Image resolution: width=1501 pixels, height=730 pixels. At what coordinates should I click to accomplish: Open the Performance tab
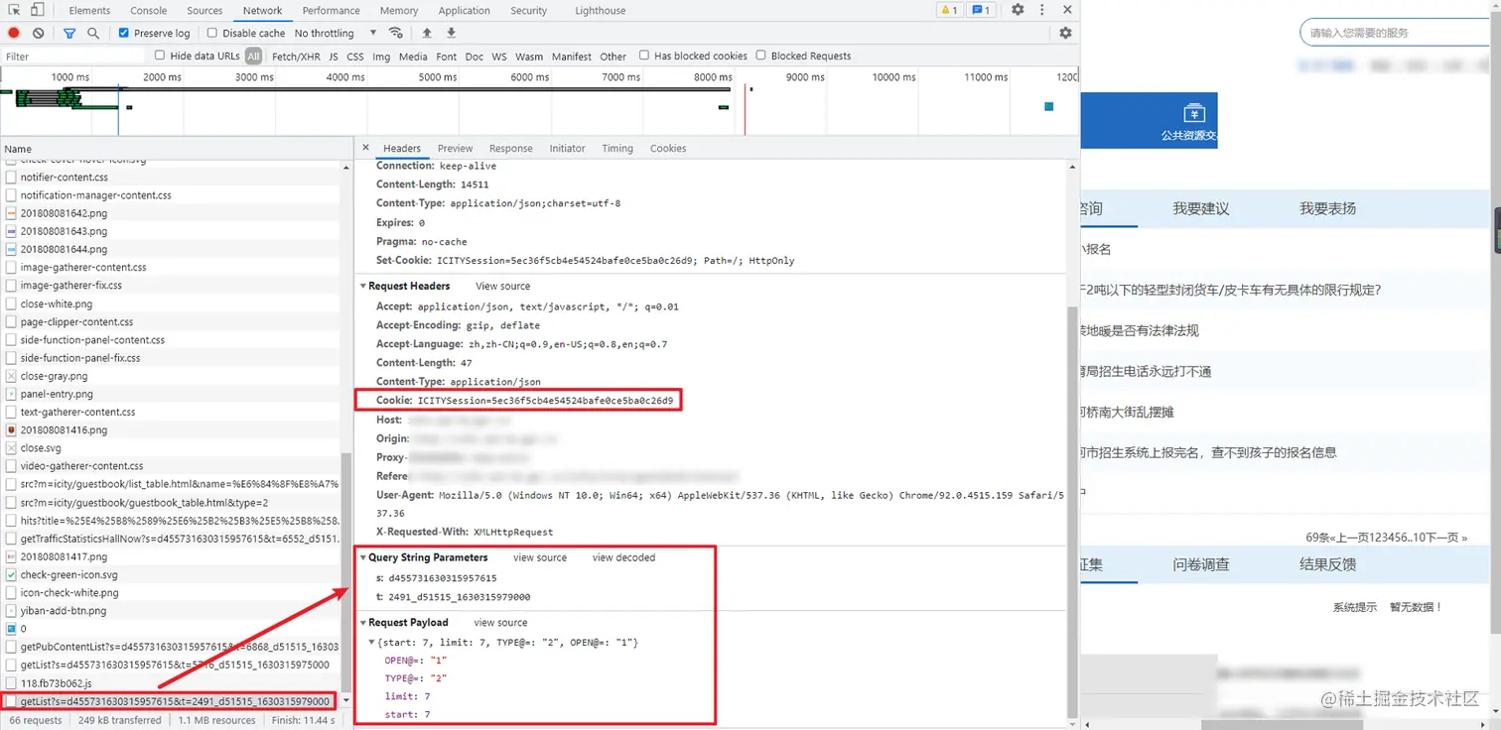(x=332, y=11)
